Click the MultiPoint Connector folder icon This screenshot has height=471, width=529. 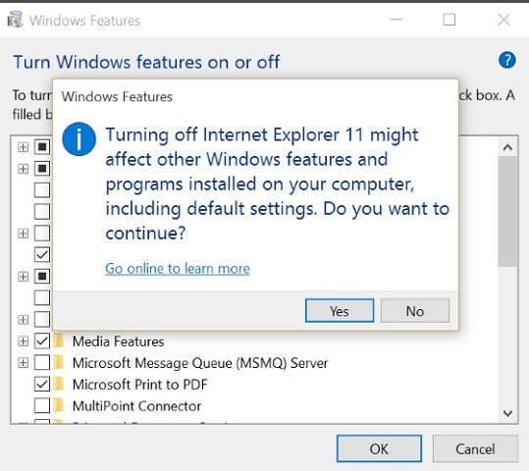[59, 405]
